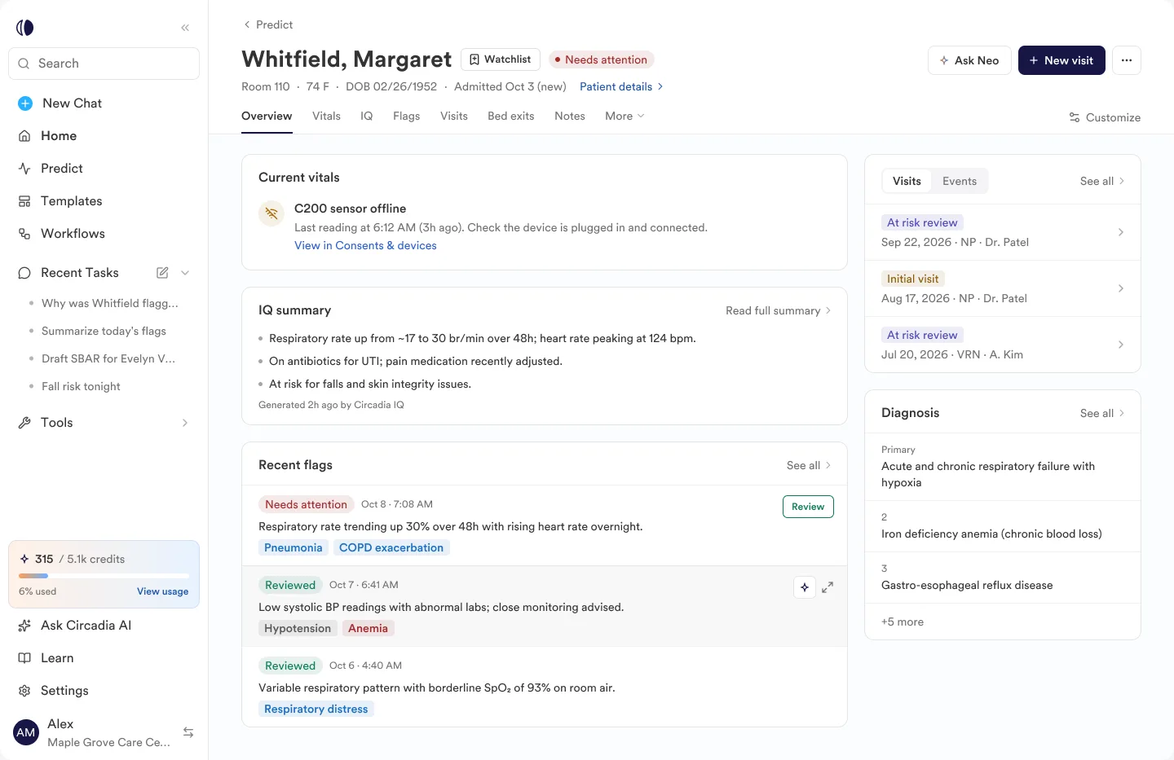This screenshot has height=760, width=1174.
Task: Open the Aug 17 Initial visit row
Action: coord(1003,288)
